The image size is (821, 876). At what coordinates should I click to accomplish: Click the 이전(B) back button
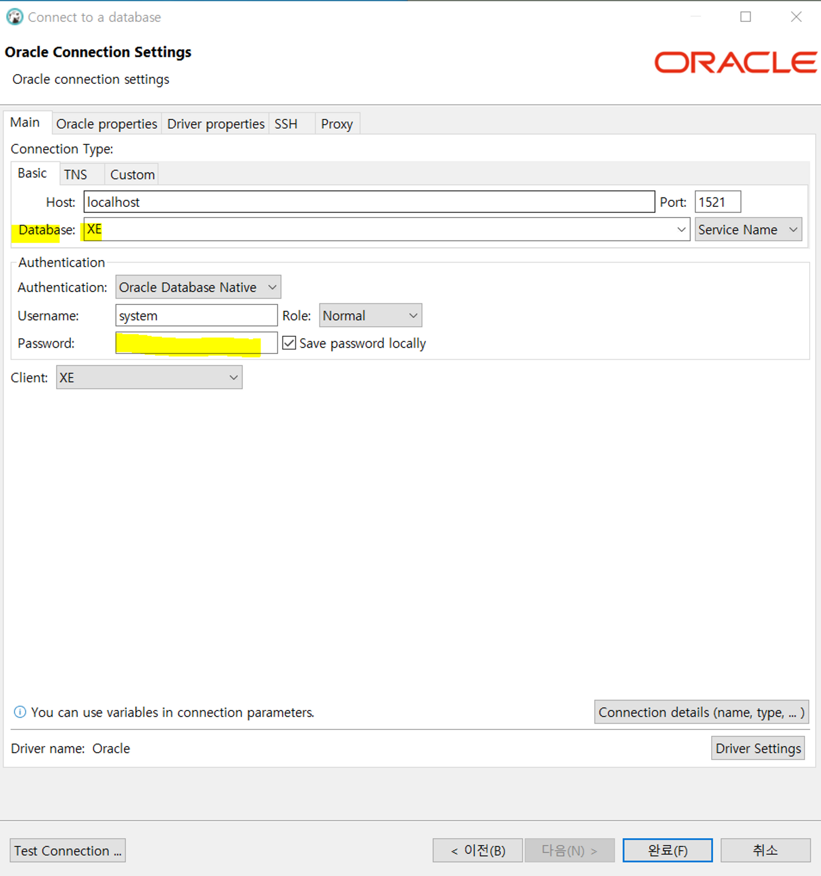pyautogui.click(x=478, y=851)
